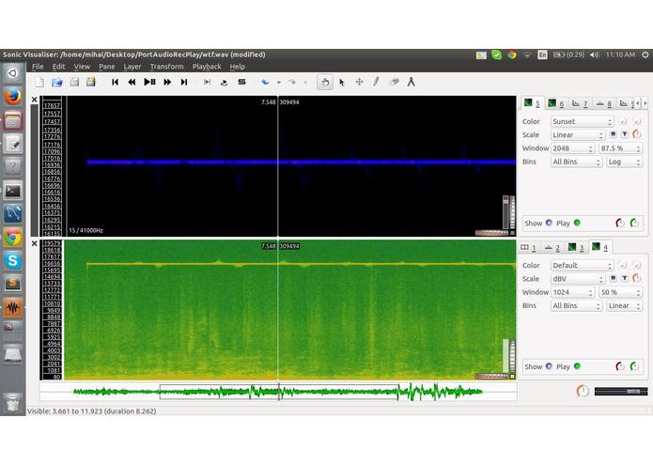This screenshot has height=464, width=653.
Task: Select the Edit move tool
Action: [x=359, y=82]
